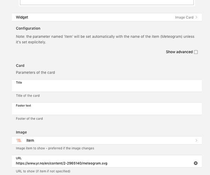Click the Image section heading
Image resolution: width=210 pixels, height=175 pixels.
(x=21, y=132)
